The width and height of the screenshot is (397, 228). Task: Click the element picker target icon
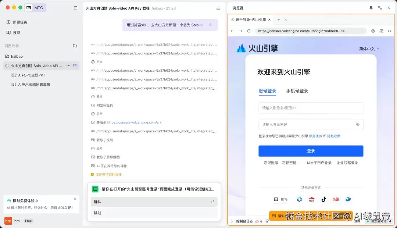point(373,31)
